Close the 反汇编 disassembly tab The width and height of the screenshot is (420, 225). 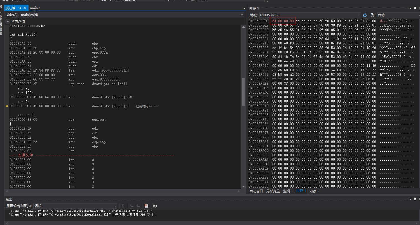(25, 8)
